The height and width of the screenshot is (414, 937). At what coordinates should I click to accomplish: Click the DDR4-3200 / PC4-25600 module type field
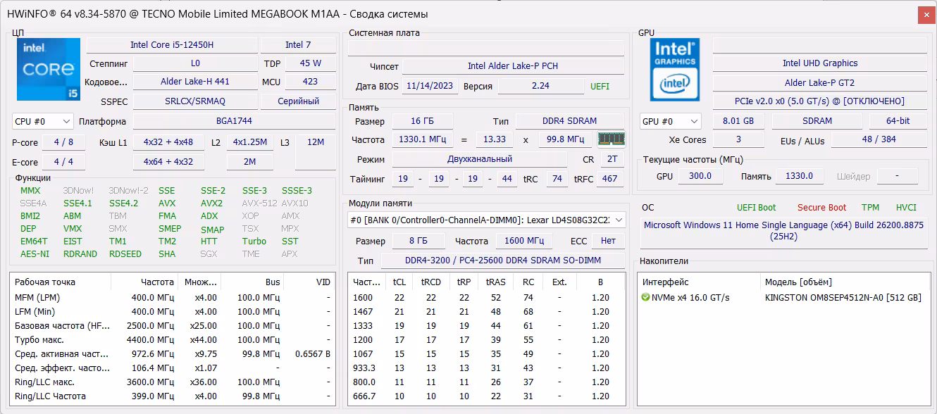503,261
